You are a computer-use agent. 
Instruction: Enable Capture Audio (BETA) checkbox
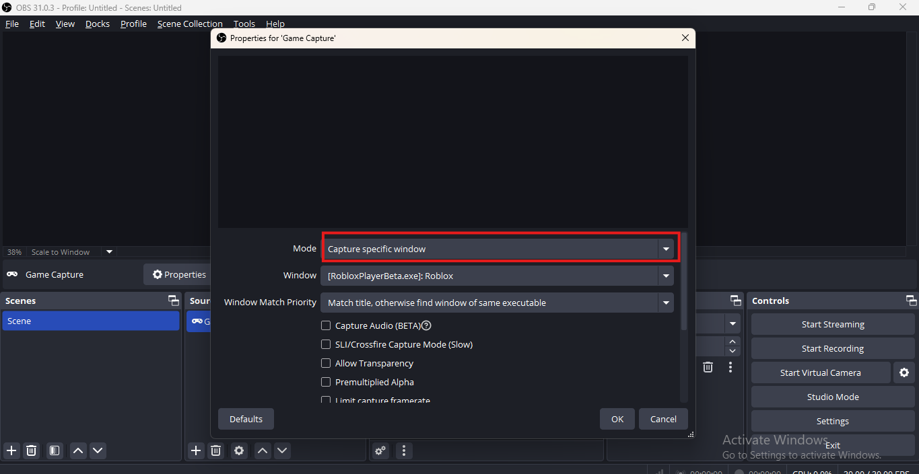[x=326, y=325]
